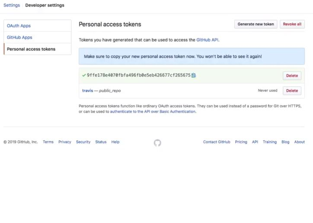The width and height of the screenshot is (313, 223).
Task: Delete the travis token
Action: coord(292,91)
